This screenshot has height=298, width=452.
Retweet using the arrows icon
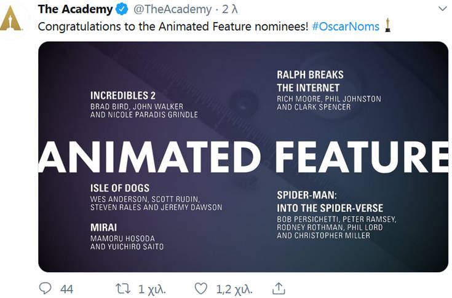point(123,289)
